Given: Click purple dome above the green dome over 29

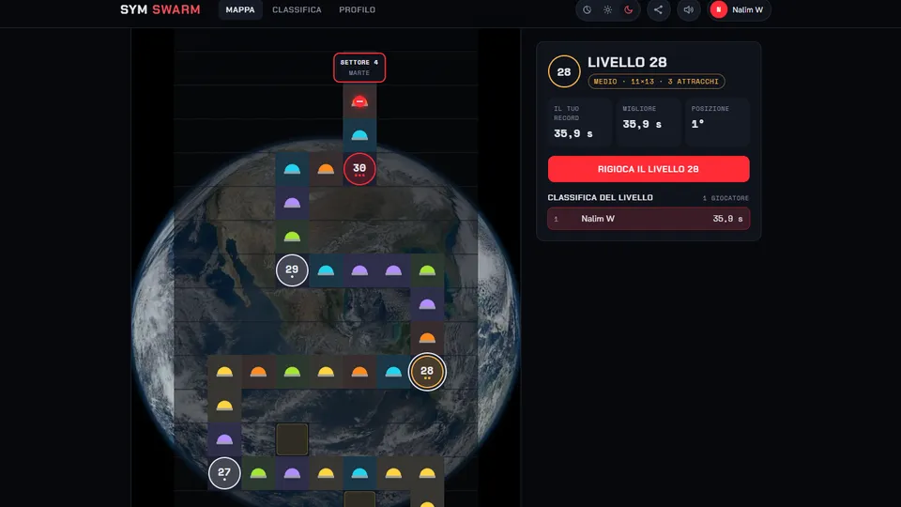Looking at the screenshot, I should pyautogui.click(x=292, y=203).
